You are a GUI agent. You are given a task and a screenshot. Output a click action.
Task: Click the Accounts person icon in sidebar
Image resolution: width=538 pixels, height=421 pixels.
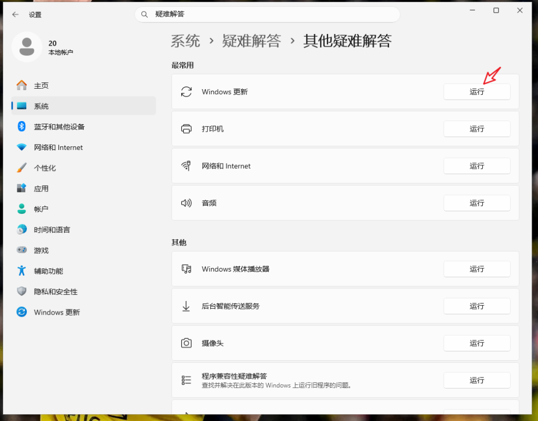coord(22,209)
